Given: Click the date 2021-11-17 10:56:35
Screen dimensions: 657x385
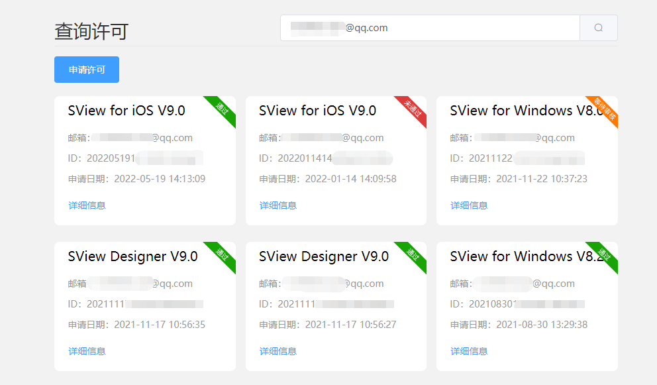Looking at the screenshot, I should click(x=160, y=325).
